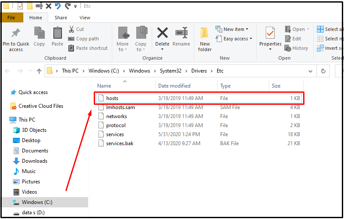Sort by Date modified column header
This screenshot has height=219, width=344.
175,86
